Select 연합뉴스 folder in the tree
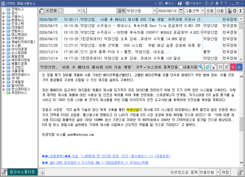The width and height of the screenshot is (245, 177). click(x=17, y=31)
